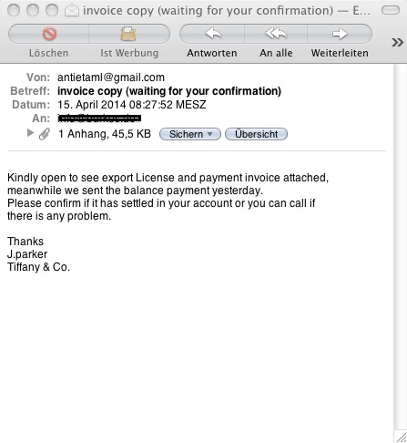This screenshot has height=443, width=407.
Task: Click the redacted recipient address
Action: pyautogui.click(x=99, y=118)
